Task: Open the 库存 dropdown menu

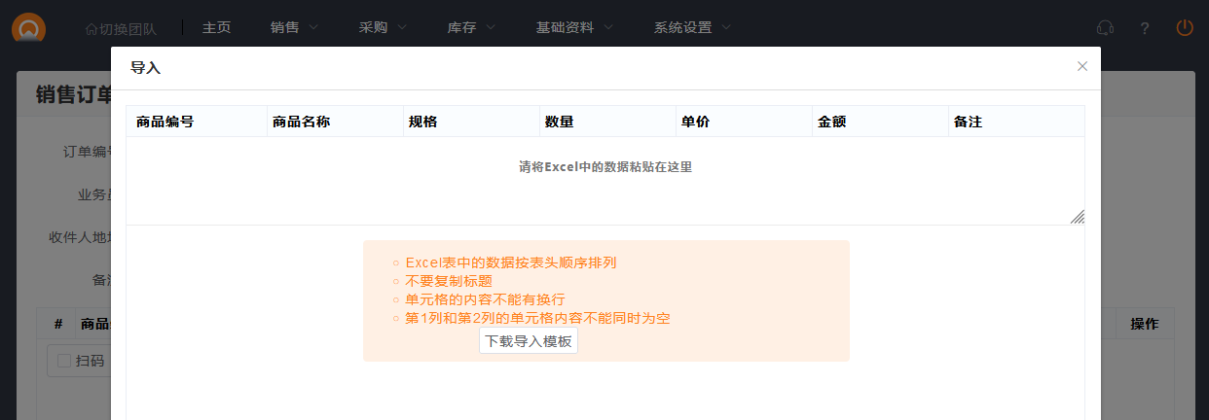Action: pos(471,27)
